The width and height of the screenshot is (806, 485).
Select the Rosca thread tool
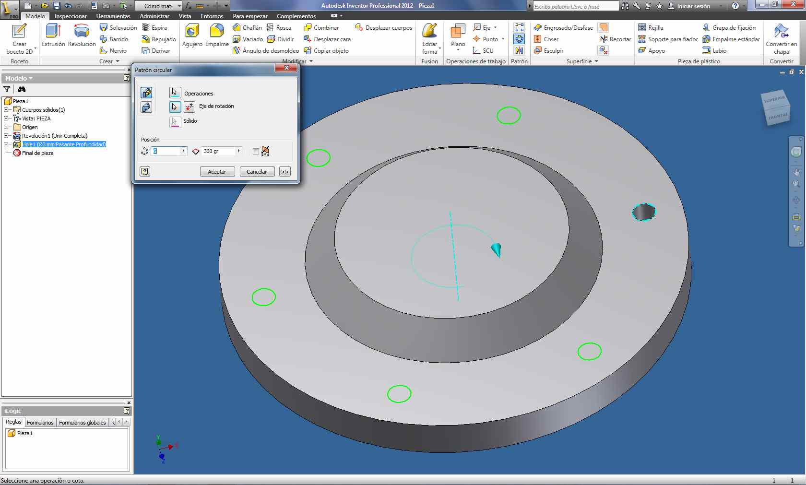tap(279, 28)
